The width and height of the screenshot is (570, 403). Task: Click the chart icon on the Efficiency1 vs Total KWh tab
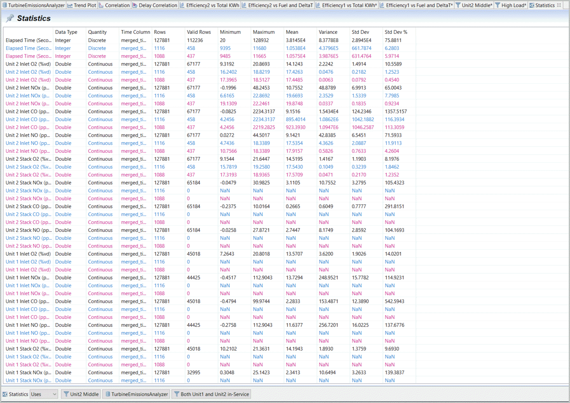click(318, 5)
